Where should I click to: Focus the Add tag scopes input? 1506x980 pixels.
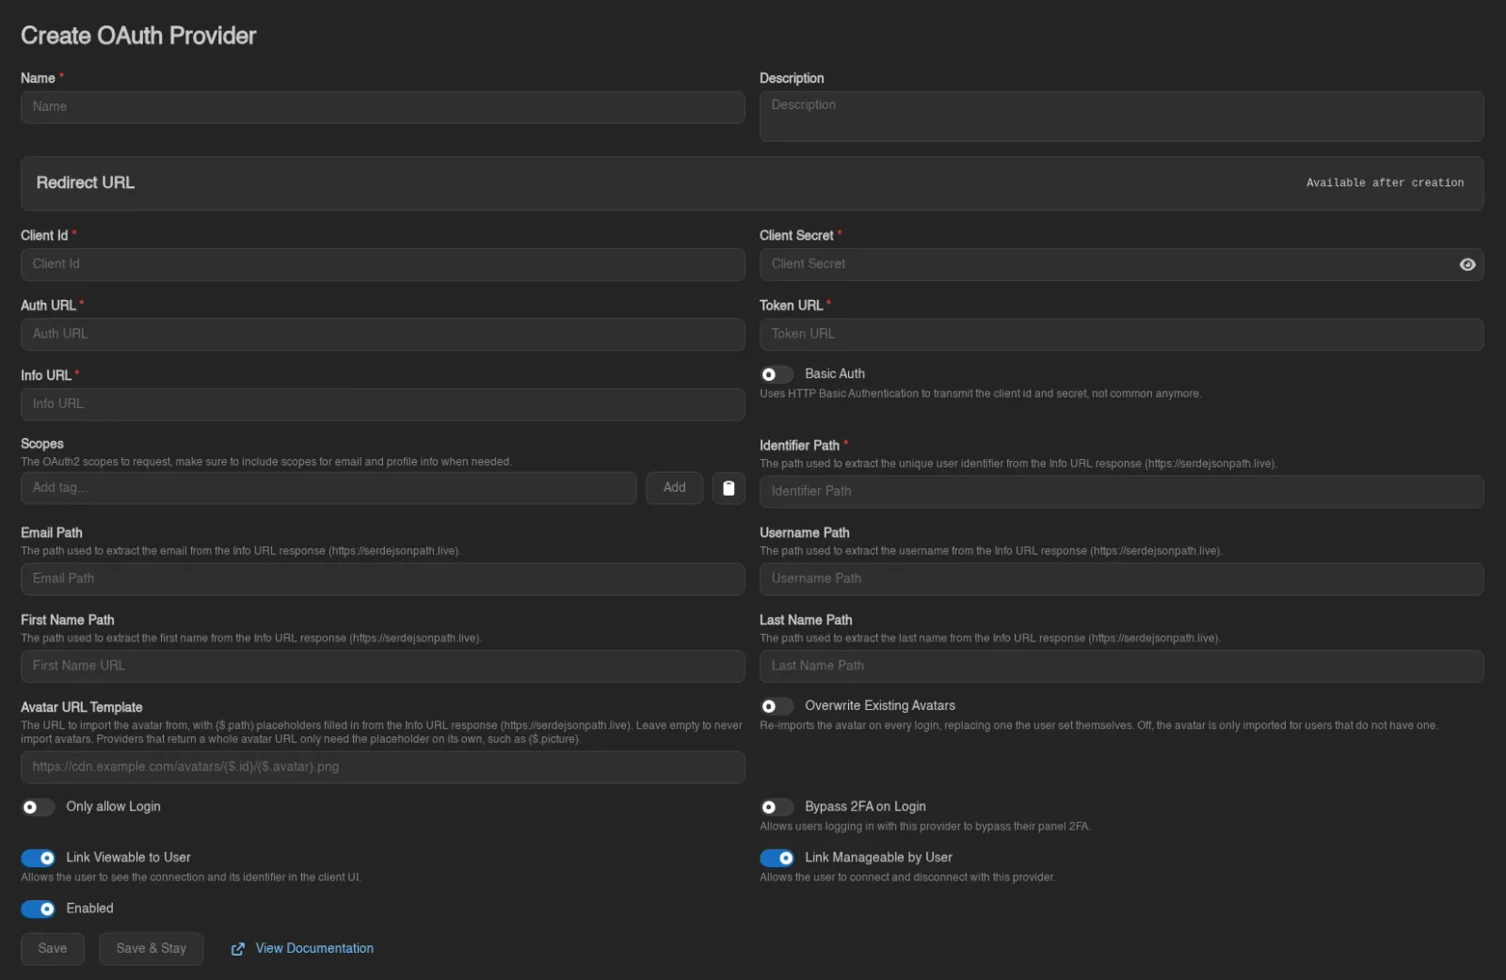(x=328, y=488)
